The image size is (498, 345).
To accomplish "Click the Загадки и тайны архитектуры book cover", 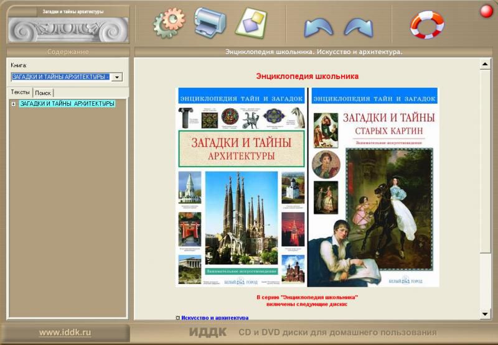I will pos(242,186).
